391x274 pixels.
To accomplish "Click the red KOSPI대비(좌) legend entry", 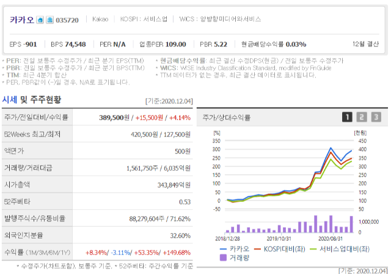I will (280, 249).
